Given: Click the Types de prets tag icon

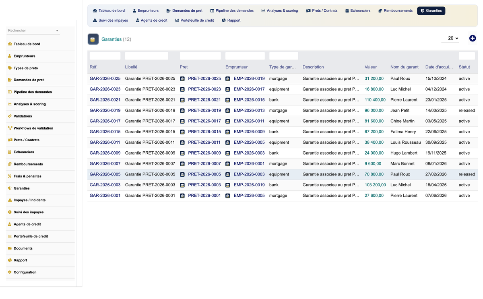Looking at the screenshot, I should point(10,68).
